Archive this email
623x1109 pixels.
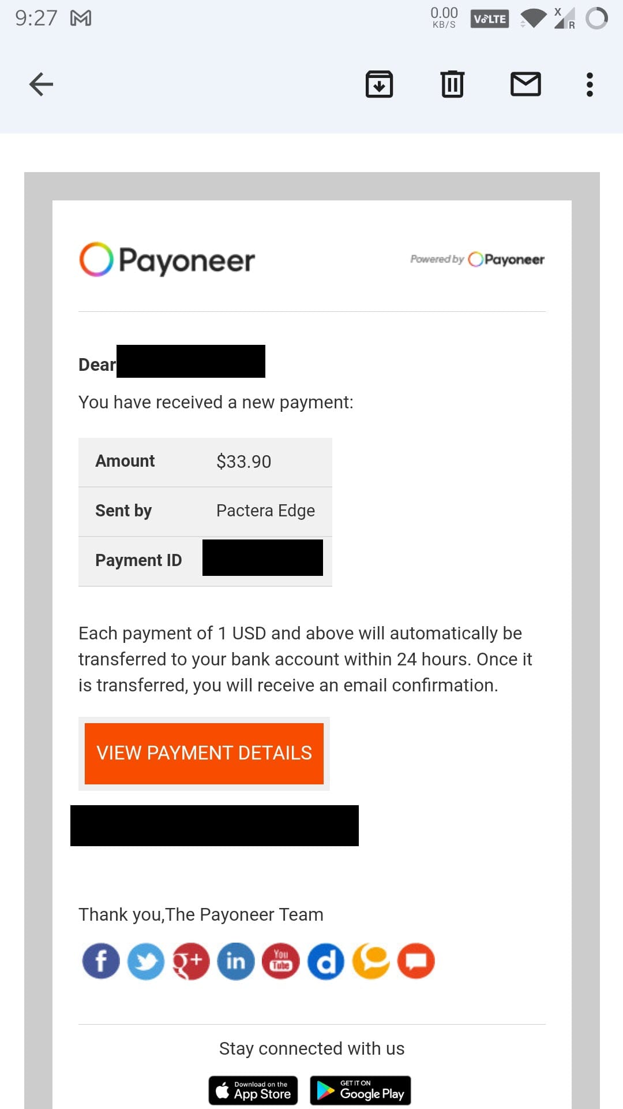[x=379, y=84]
